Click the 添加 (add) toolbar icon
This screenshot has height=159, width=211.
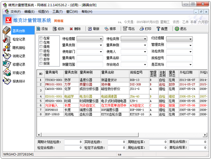(38, 29)
